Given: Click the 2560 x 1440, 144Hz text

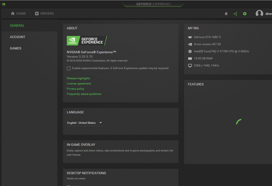Looking at the screenshot, I should pos(207,65).
